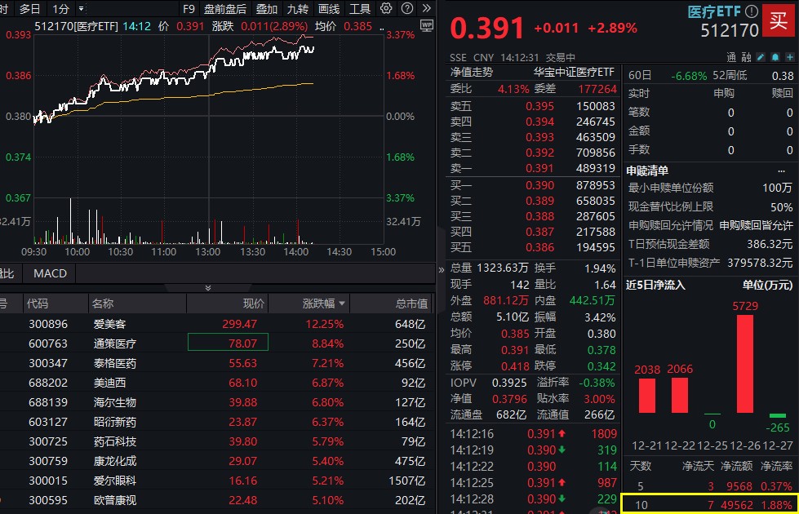This screenshot has width=799, height=514.
Task: Sort by 涨跌幅 column arrow
Action: (342, 304)
